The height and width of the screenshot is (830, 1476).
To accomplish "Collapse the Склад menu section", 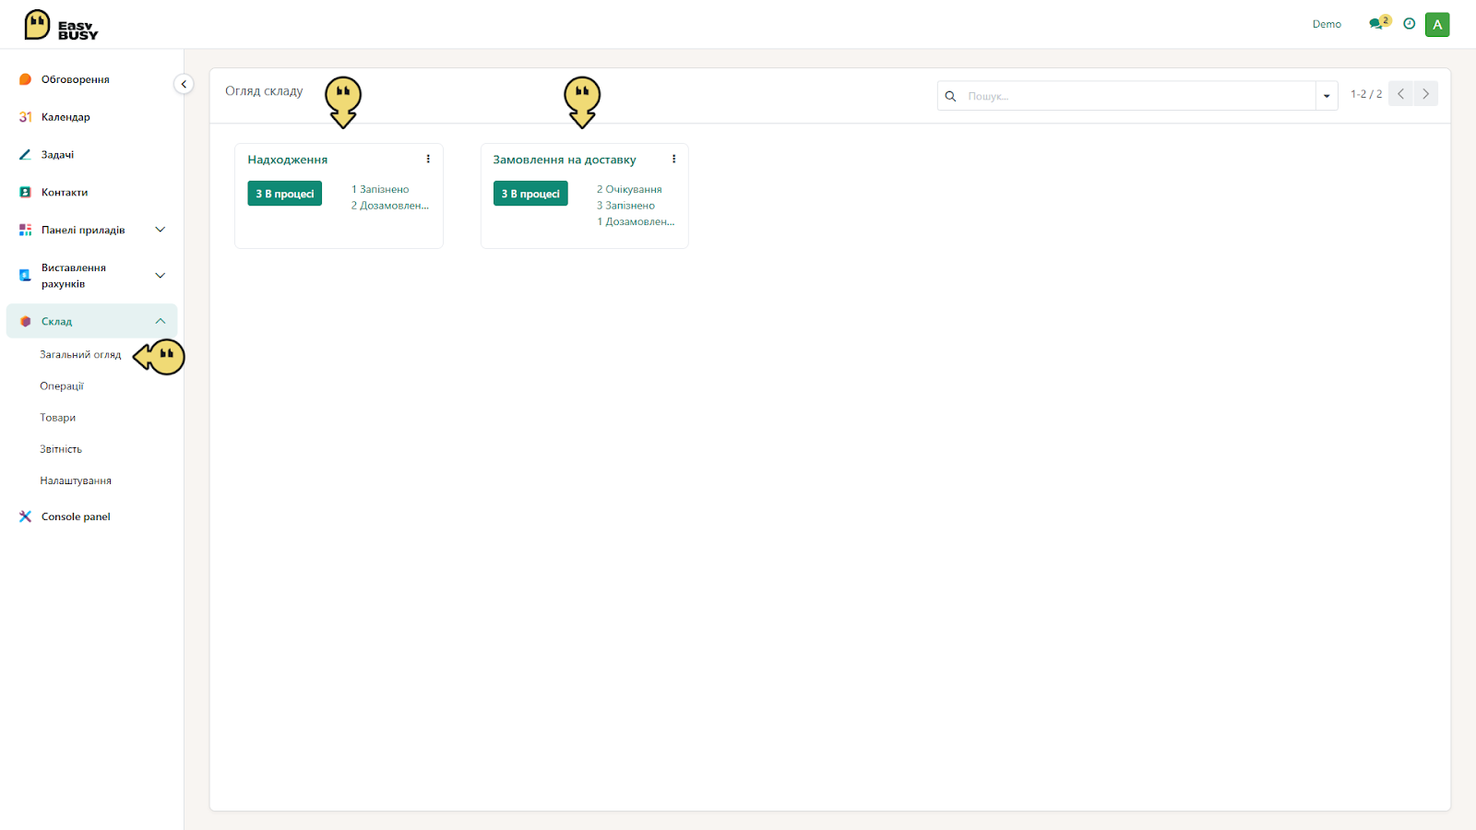I will [x=160, y=321].
